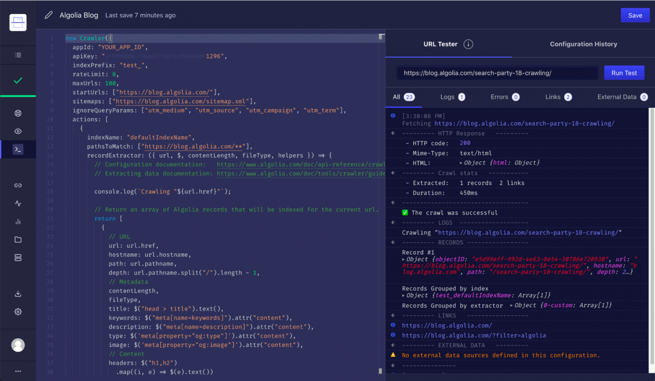The width and height of the screenshot is (655, 381).
Task: Click the folder icon in sidebar
Action: point(18,239)
